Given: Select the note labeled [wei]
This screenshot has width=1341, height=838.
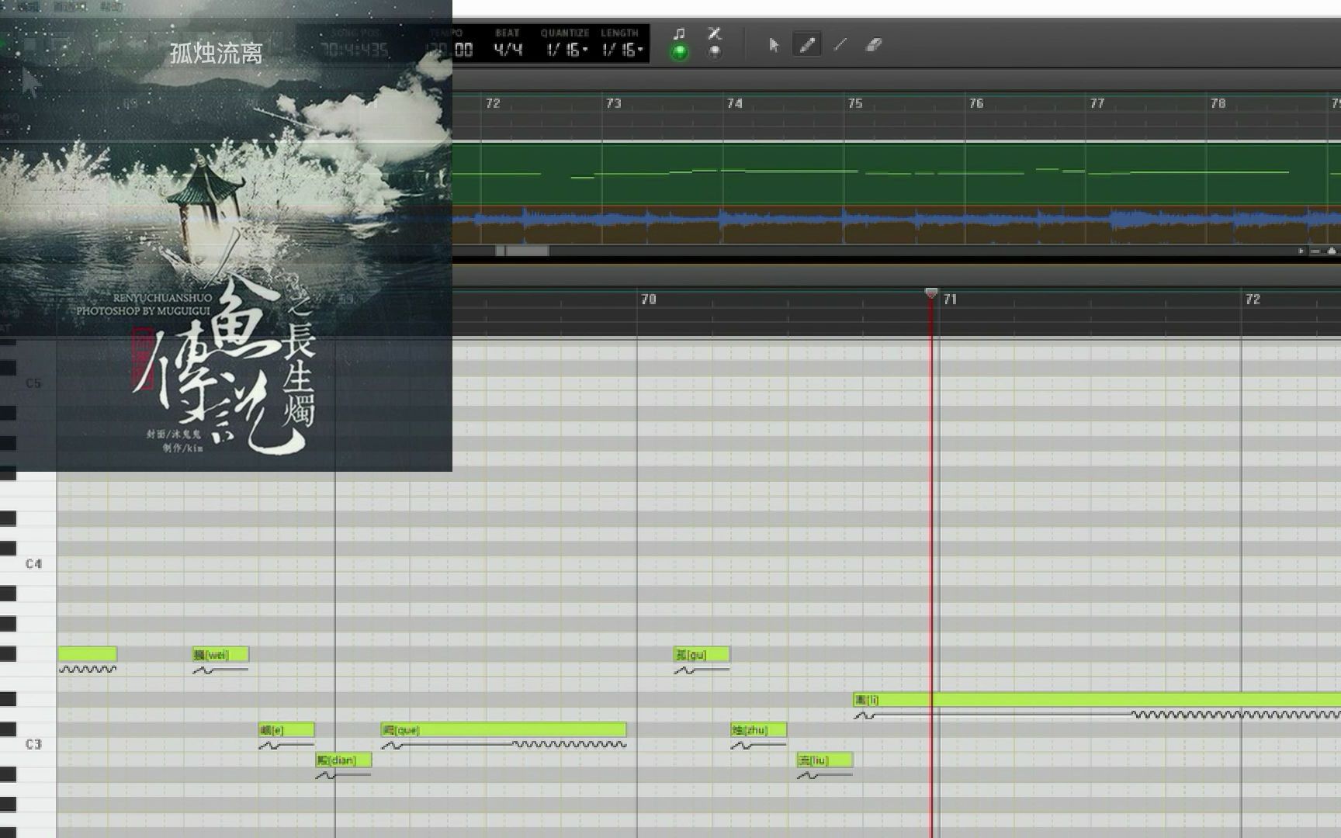Looking at the screenshot, I should 220,654.
